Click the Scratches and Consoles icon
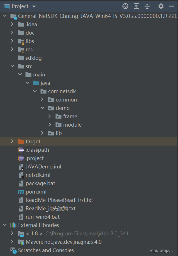Viewport: 178px width, 256px height. 13,250
